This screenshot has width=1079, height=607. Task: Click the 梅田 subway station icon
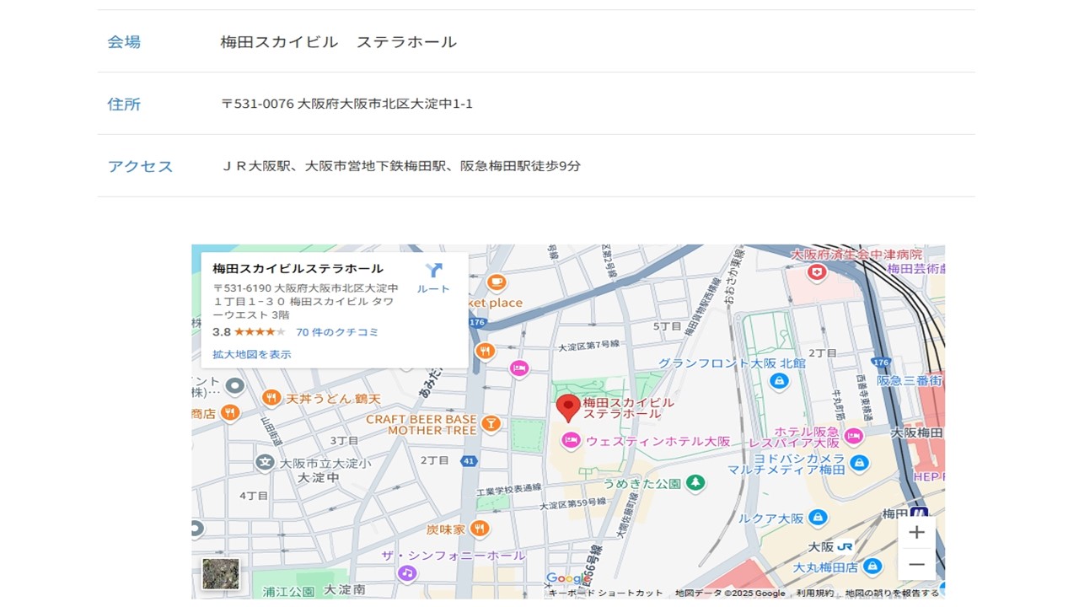pyautogui.click(x=919, y=513)
